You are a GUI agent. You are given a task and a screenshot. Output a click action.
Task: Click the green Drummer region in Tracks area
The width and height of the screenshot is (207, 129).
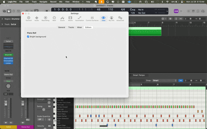pos(145,31)
